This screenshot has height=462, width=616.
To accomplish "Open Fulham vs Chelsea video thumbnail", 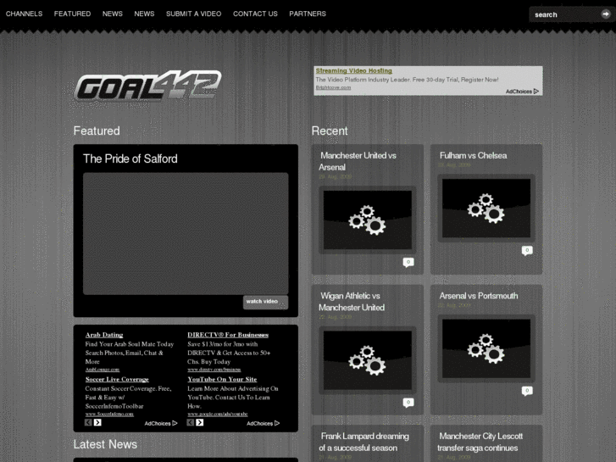I will tap(486, 208).
